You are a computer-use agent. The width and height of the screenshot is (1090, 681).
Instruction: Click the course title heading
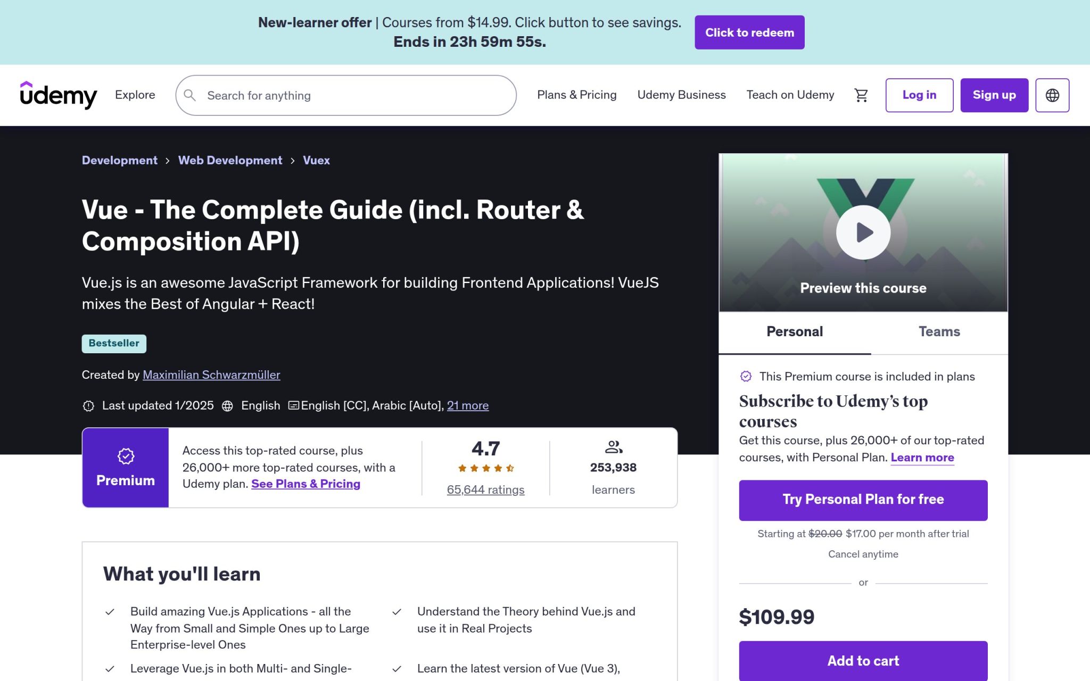[333, 226]
